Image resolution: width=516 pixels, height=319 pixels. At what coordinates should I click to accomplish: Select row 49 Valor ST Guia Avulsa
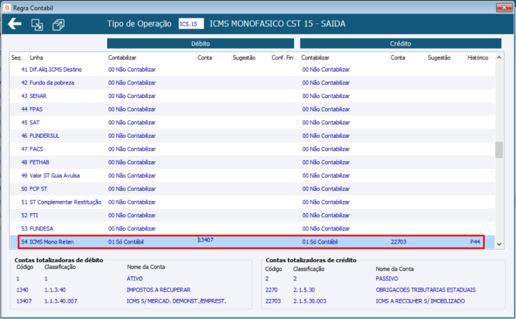point(252,175)
